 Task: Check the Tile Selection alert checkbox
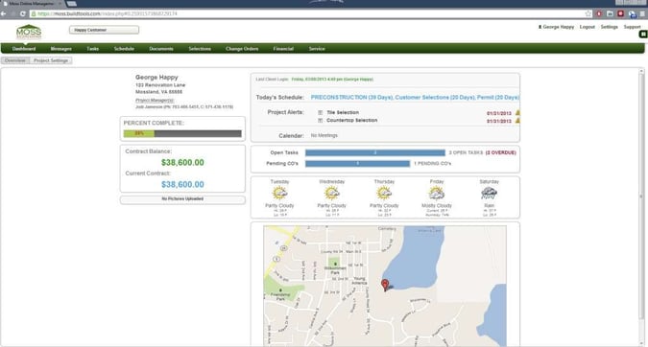click(x=320, y=113)
